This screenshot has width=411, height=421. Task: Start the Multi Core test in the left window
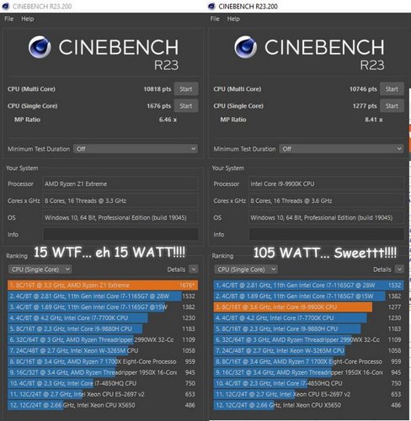pyautogui.click(x=186, y=89)
